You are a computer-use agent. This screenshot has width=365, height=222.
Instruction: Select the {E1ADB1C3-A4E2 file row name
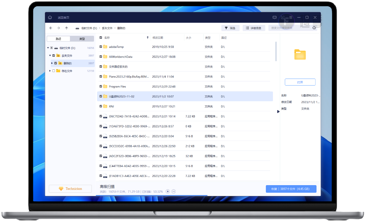(x=130, y=176)
